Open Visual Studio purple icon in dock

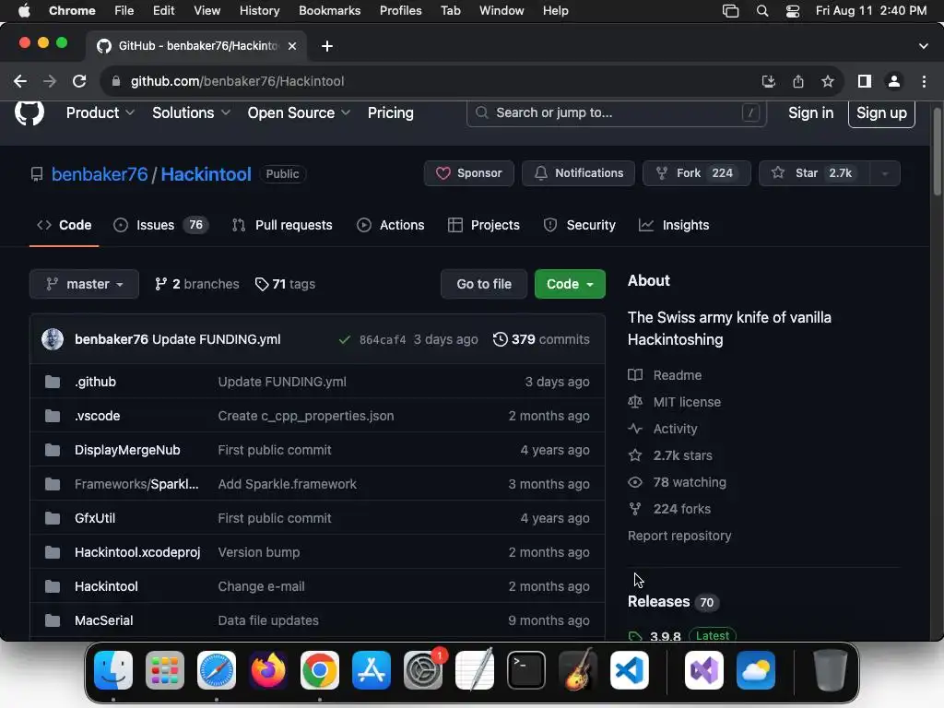[704, 670]
